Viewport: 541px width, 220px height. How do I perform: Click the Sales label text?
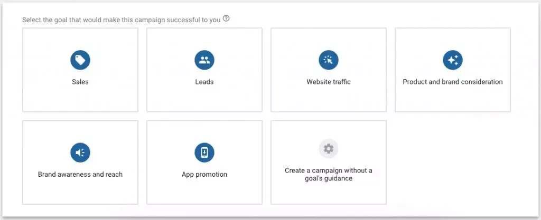click(80, 82)
